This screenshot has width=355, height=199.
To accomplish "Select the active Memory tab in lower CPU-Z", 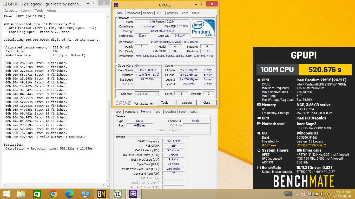I will 146,111.
